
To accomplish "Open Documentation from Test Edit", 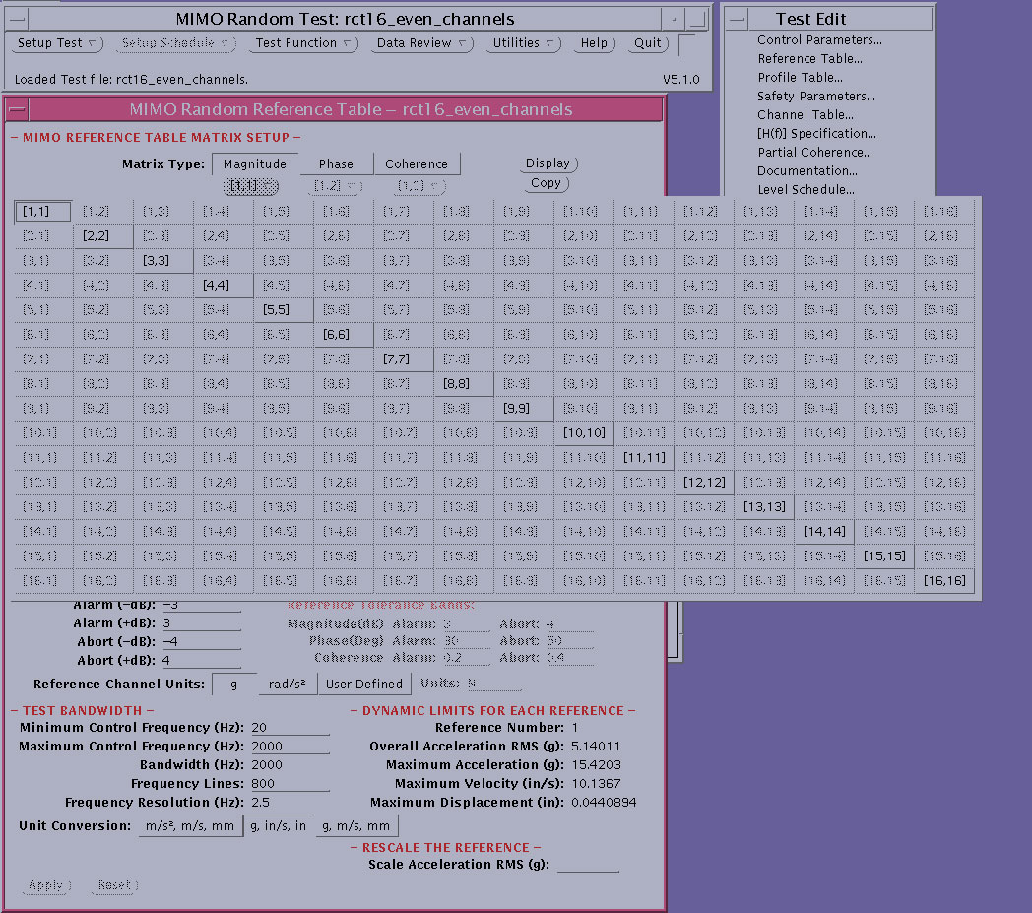I will (806, 171).
